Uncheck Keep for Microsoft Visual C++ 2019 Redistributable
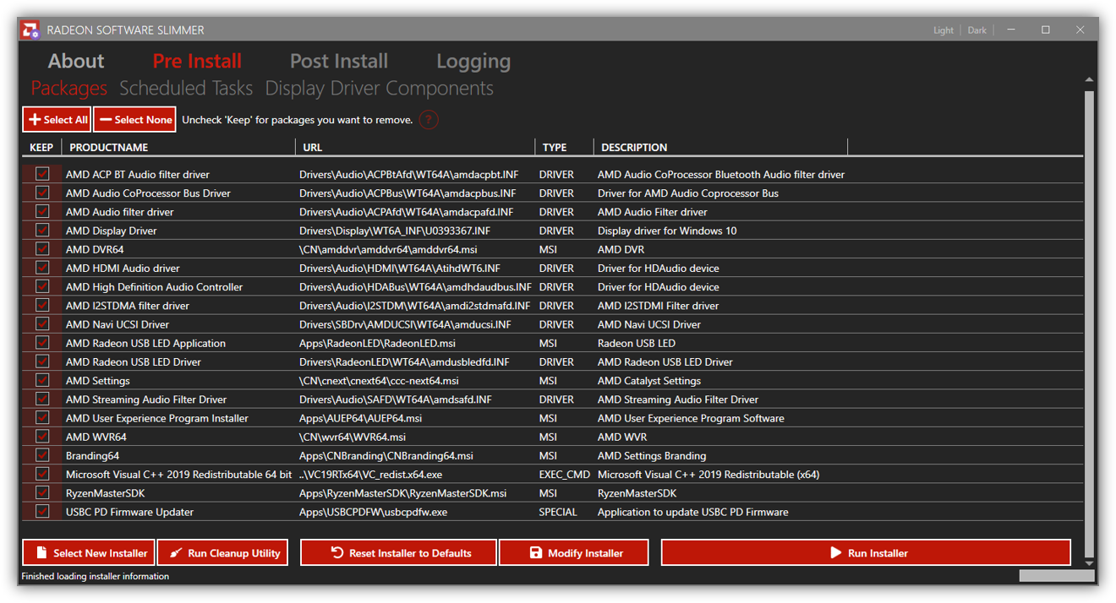1116x603 pixels. 42,474
